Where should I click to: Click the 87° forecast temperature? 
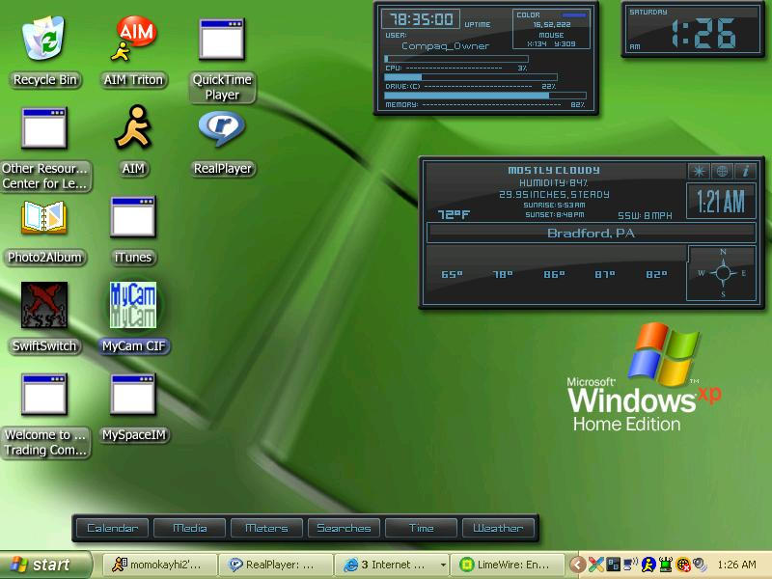point(605,274)
